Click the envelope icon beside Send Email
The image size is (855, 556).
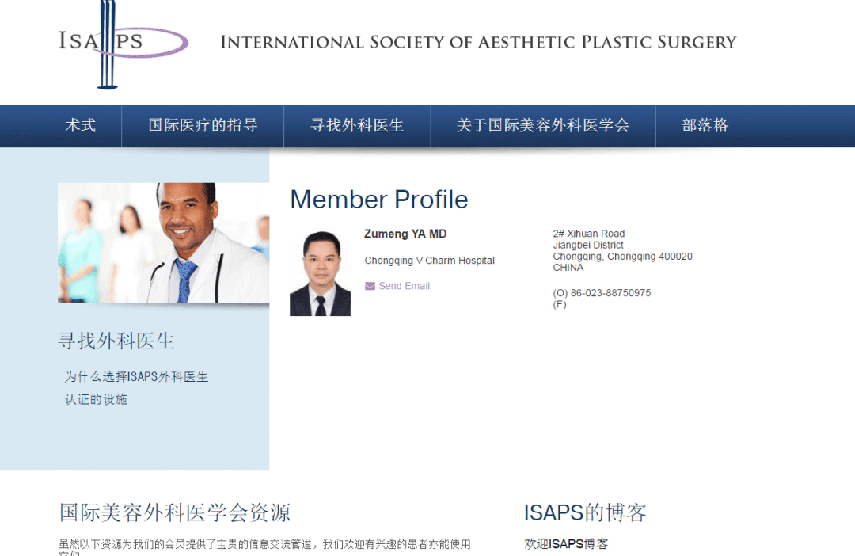370,286
